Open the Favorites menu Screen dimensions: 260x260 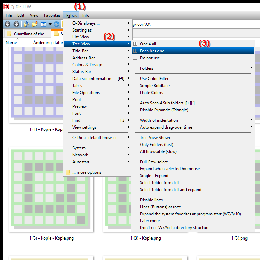[x=52, y=15]
